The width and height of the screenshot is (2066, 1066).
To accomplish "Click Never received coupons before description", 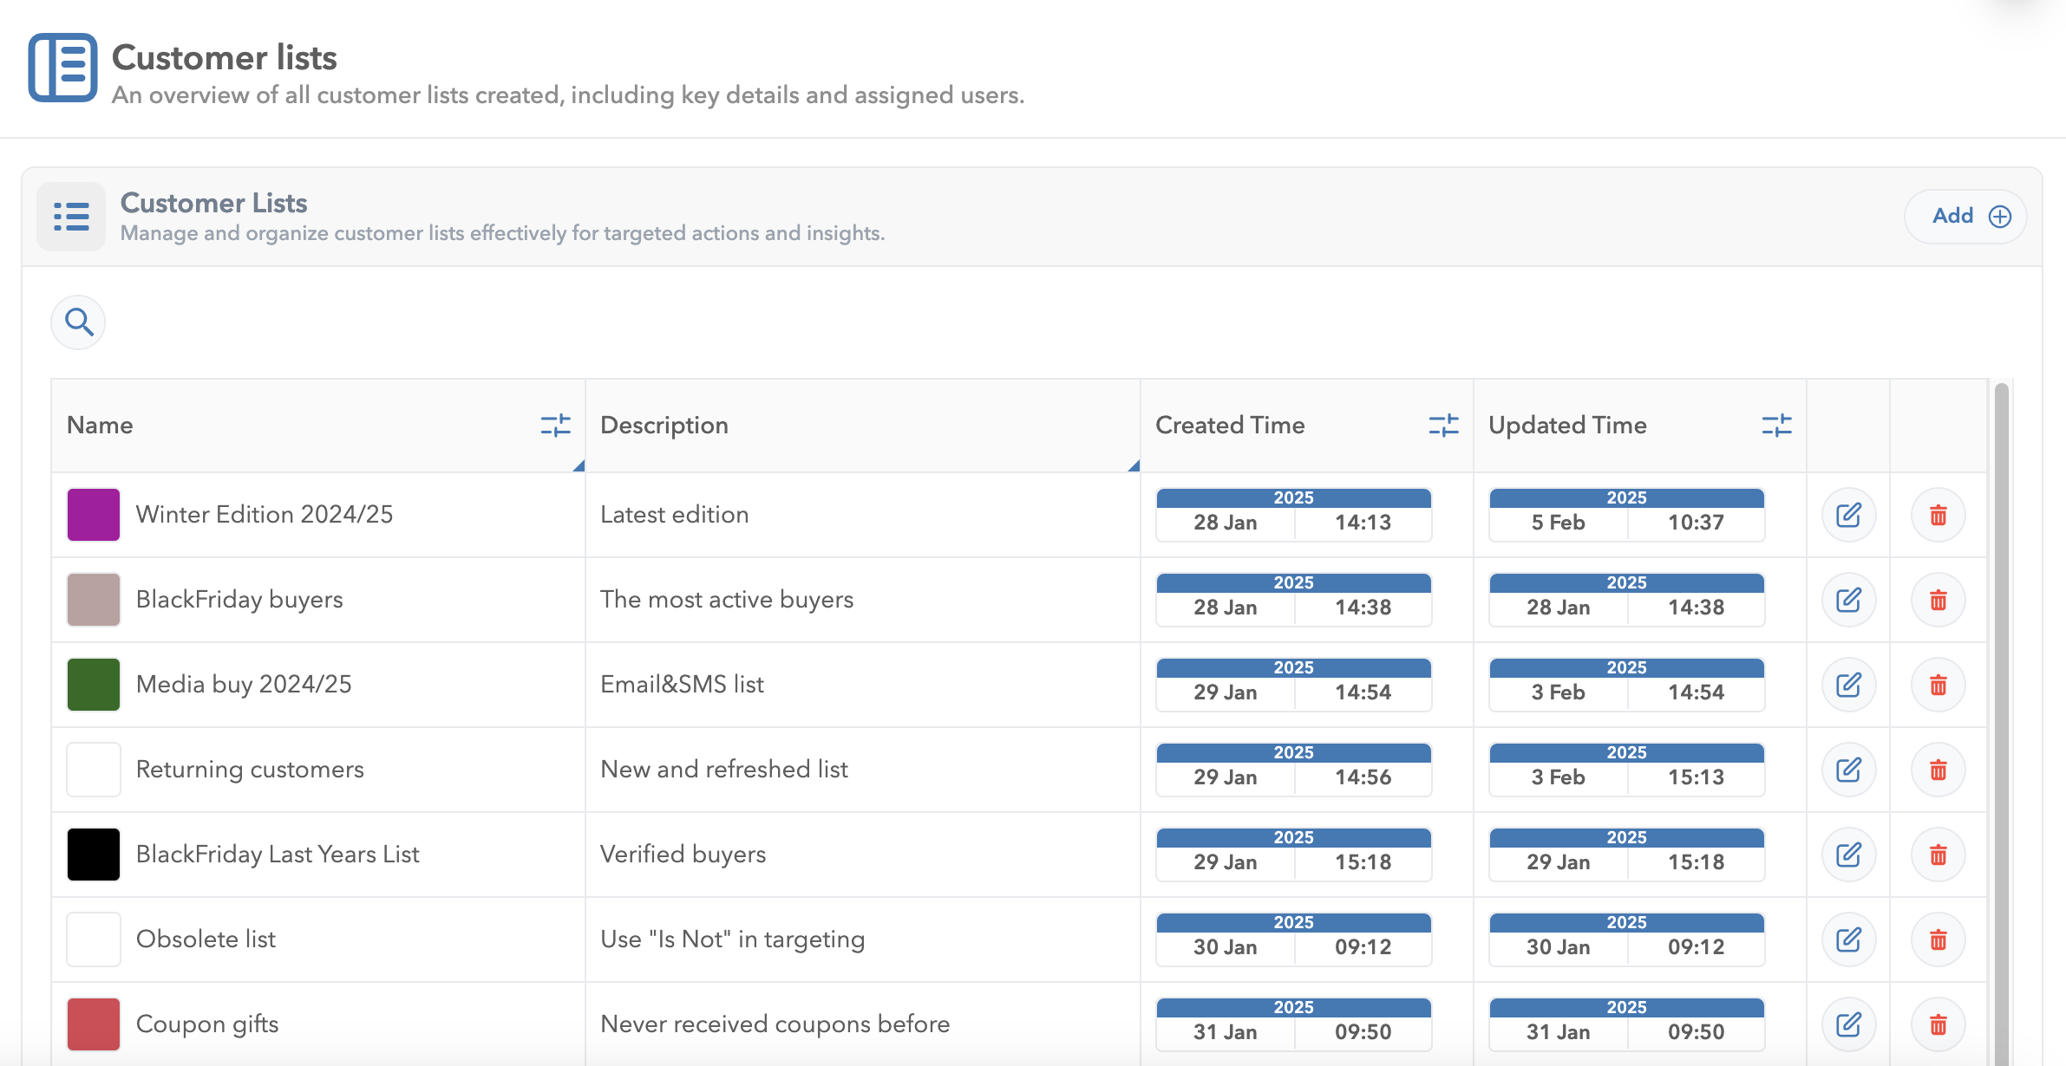I will coord(775,1024).
